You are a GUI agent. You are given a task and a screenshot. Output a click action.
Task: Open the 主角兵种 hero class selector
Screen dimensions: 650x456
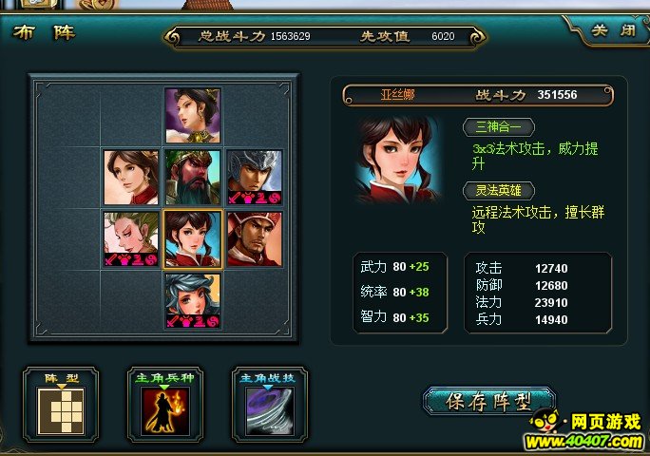[x=165, y=405]
